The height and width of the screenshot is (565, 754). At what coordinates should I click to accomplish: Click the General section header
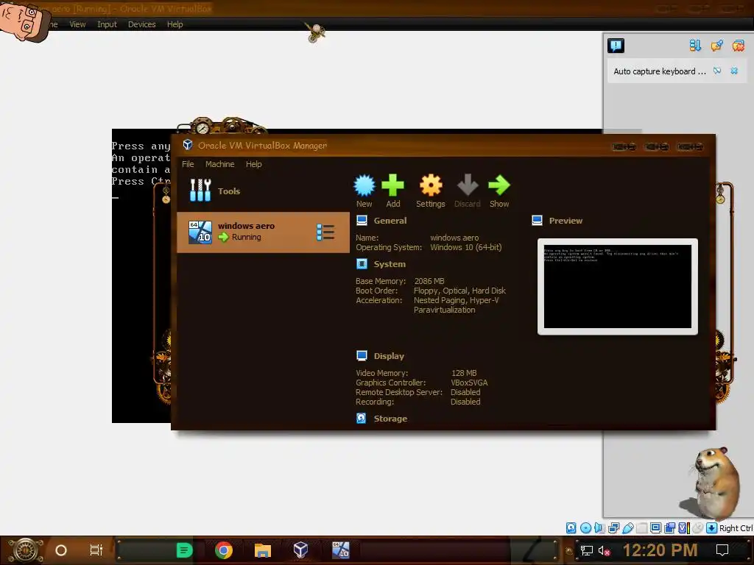pyautogui.click(x=390, y=221)
